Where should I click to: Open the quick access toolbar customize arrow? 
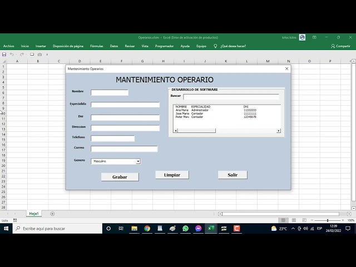pos(47,55)
